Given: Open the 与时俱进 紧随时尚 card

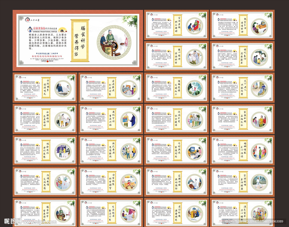Looking at the screenshot, I should 176,150.
